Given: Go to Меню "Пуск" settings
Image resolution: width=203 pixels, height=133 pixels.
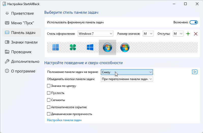Looking at the screenshot, I should pos(22,23).
